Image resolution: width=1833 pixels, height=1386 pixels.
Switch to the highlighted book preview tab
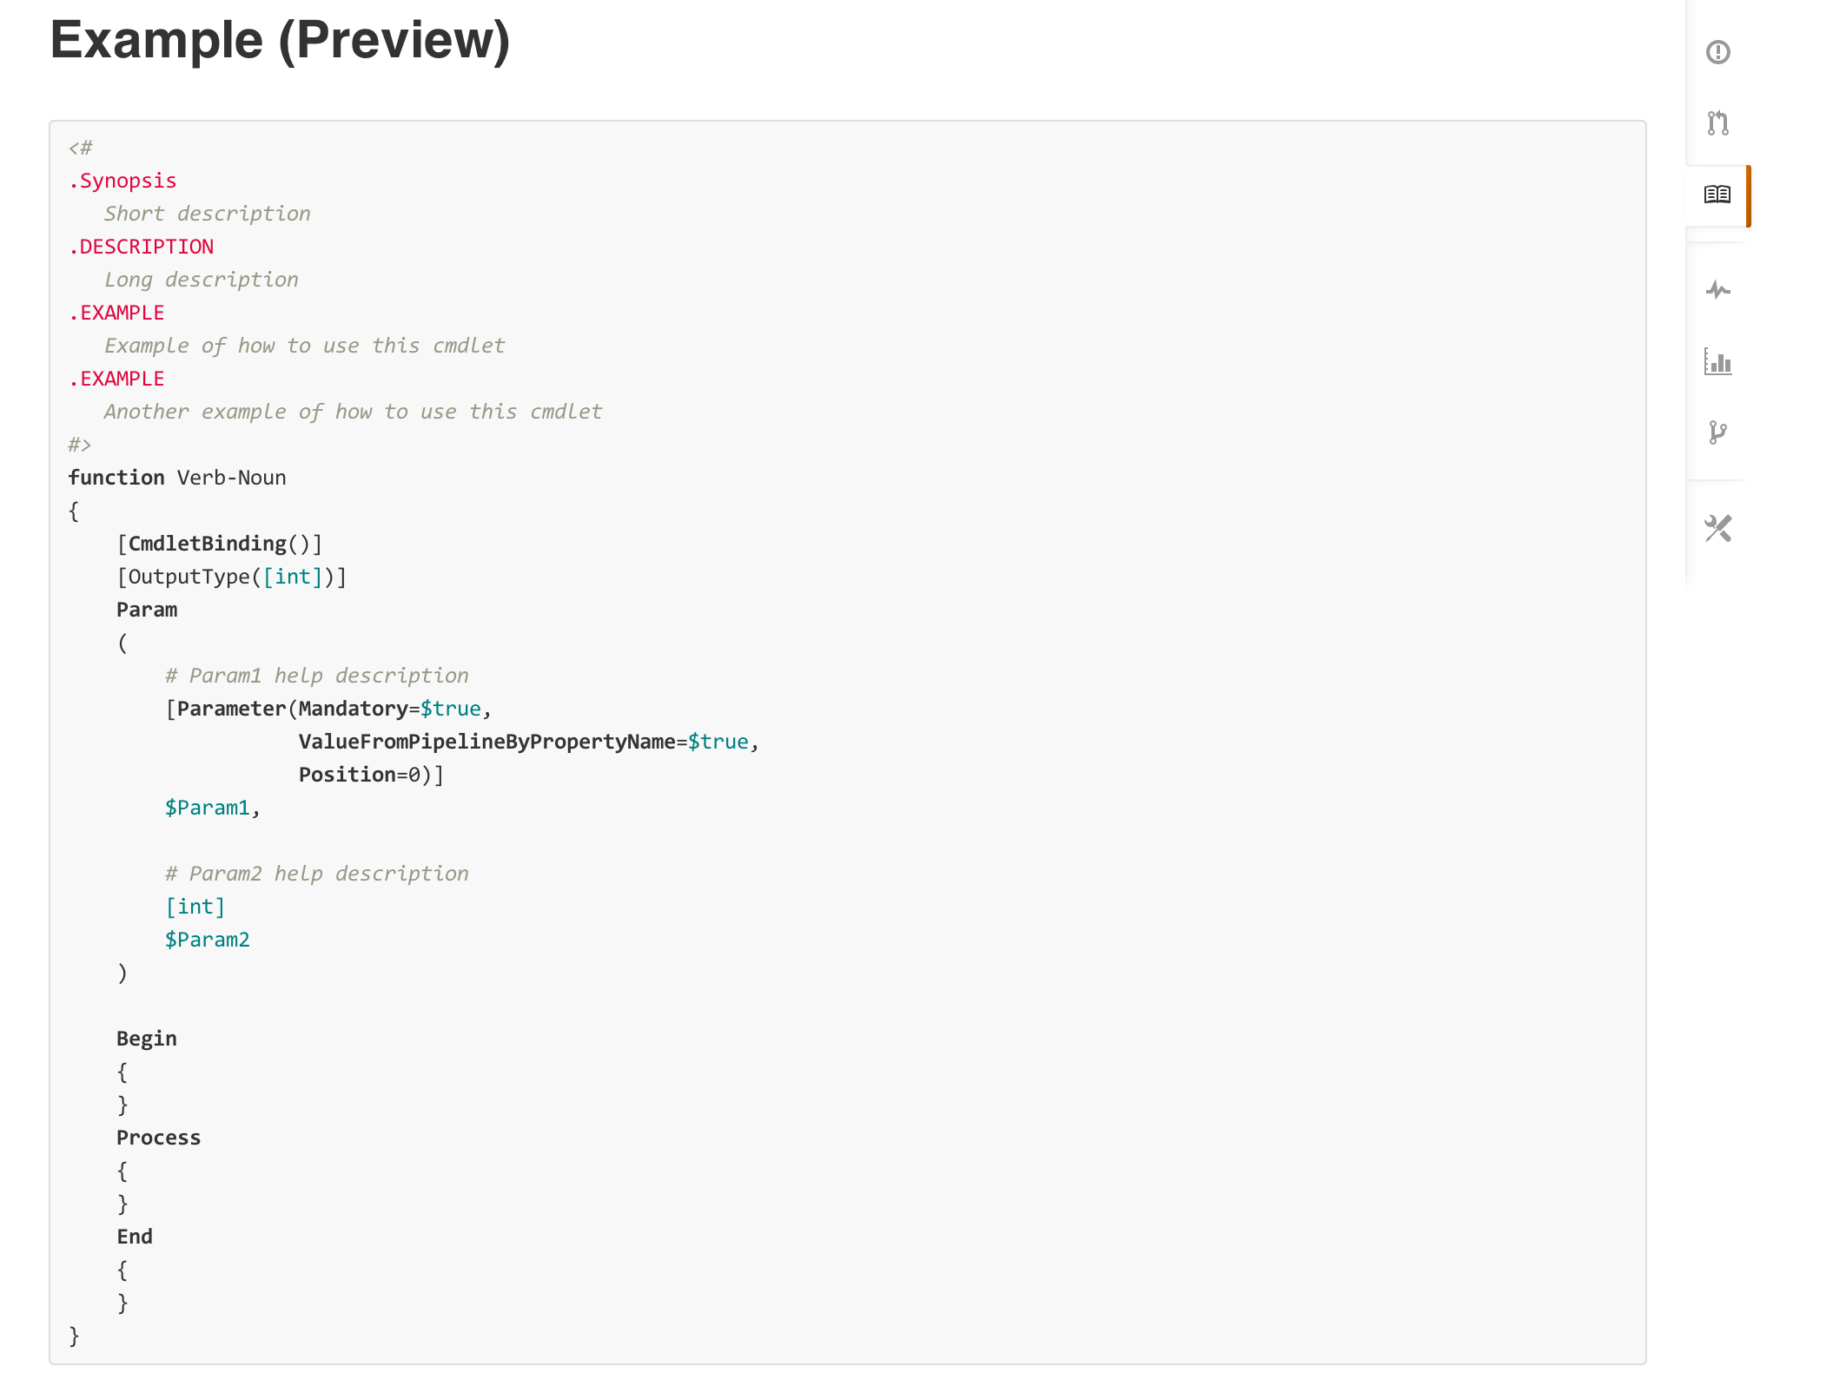(1717, 195)
